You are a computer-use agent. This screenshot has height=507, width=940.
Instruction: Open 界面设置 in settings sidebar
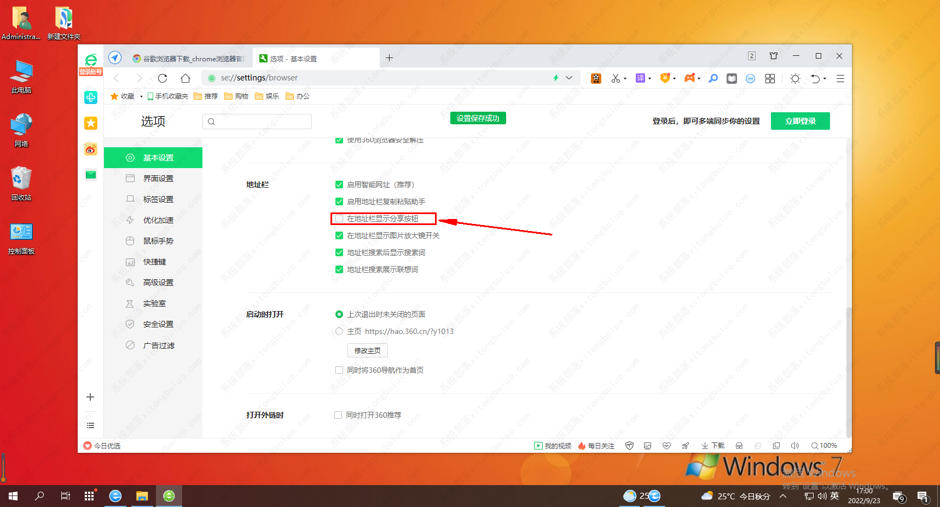click(153, 178)
